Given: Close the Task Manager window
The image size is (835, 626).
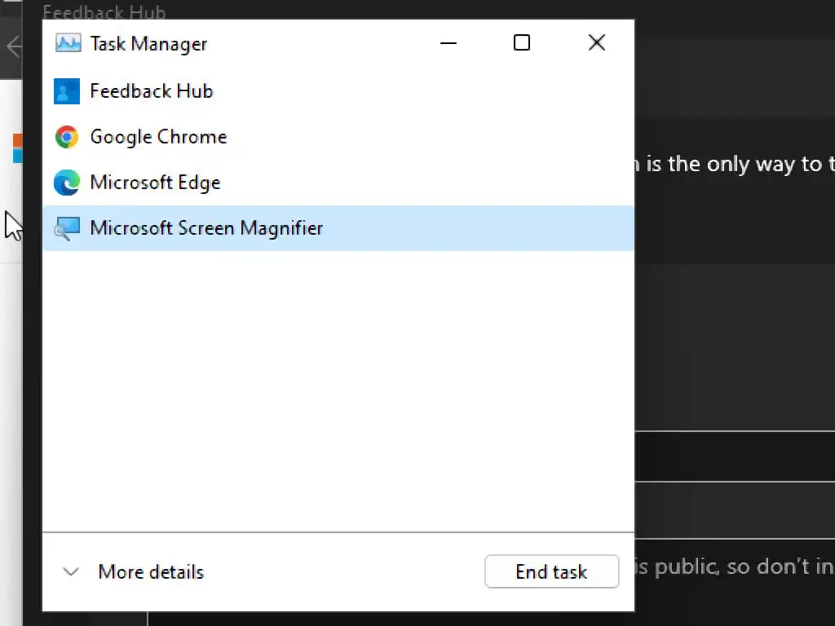Looking at the screenshot, I should coord(596,42).
